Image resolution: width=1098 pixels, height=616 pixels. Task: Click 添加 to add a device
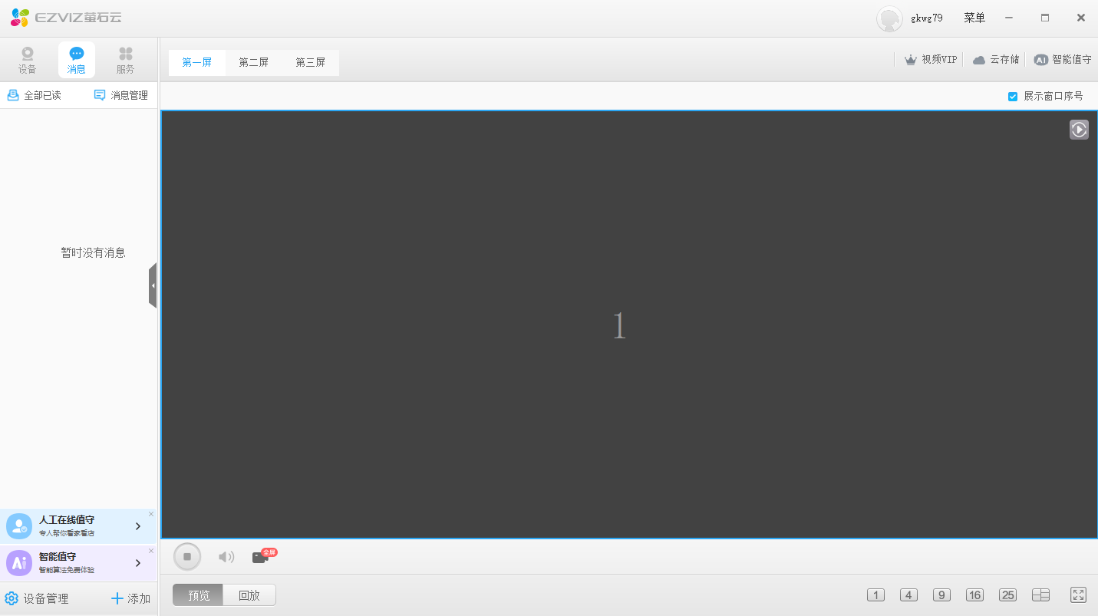point(130,598)
